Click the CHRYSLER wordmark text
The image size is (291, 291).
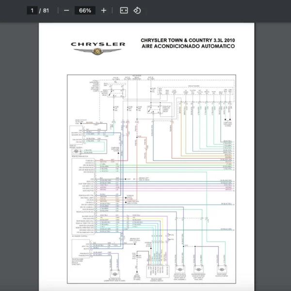[98, 44]
